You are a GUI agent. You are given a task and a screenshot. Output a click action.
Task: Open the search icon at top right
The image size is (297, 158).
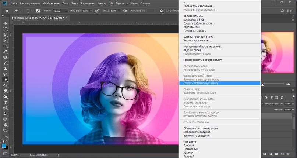pos(282,11)
